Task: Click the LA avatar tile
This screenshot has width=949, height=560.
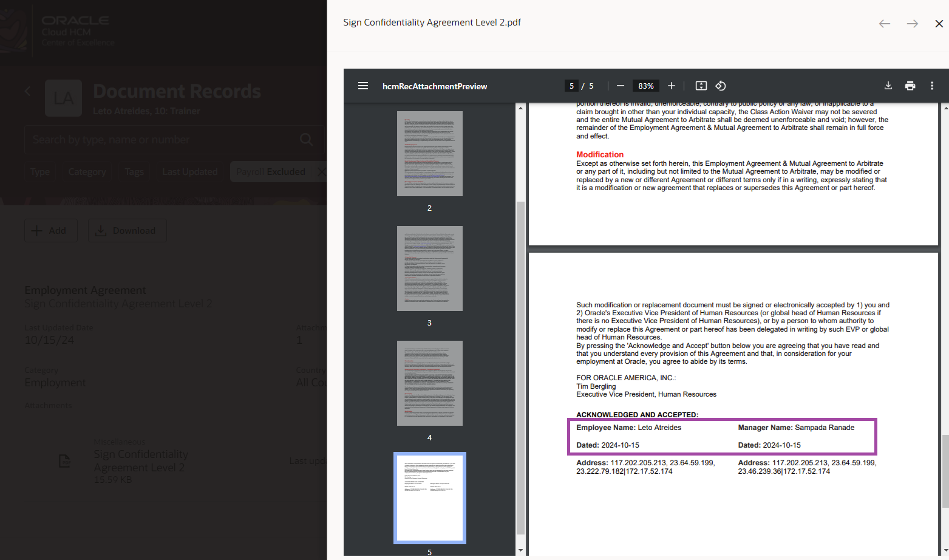Action: (x=64, y=98)
